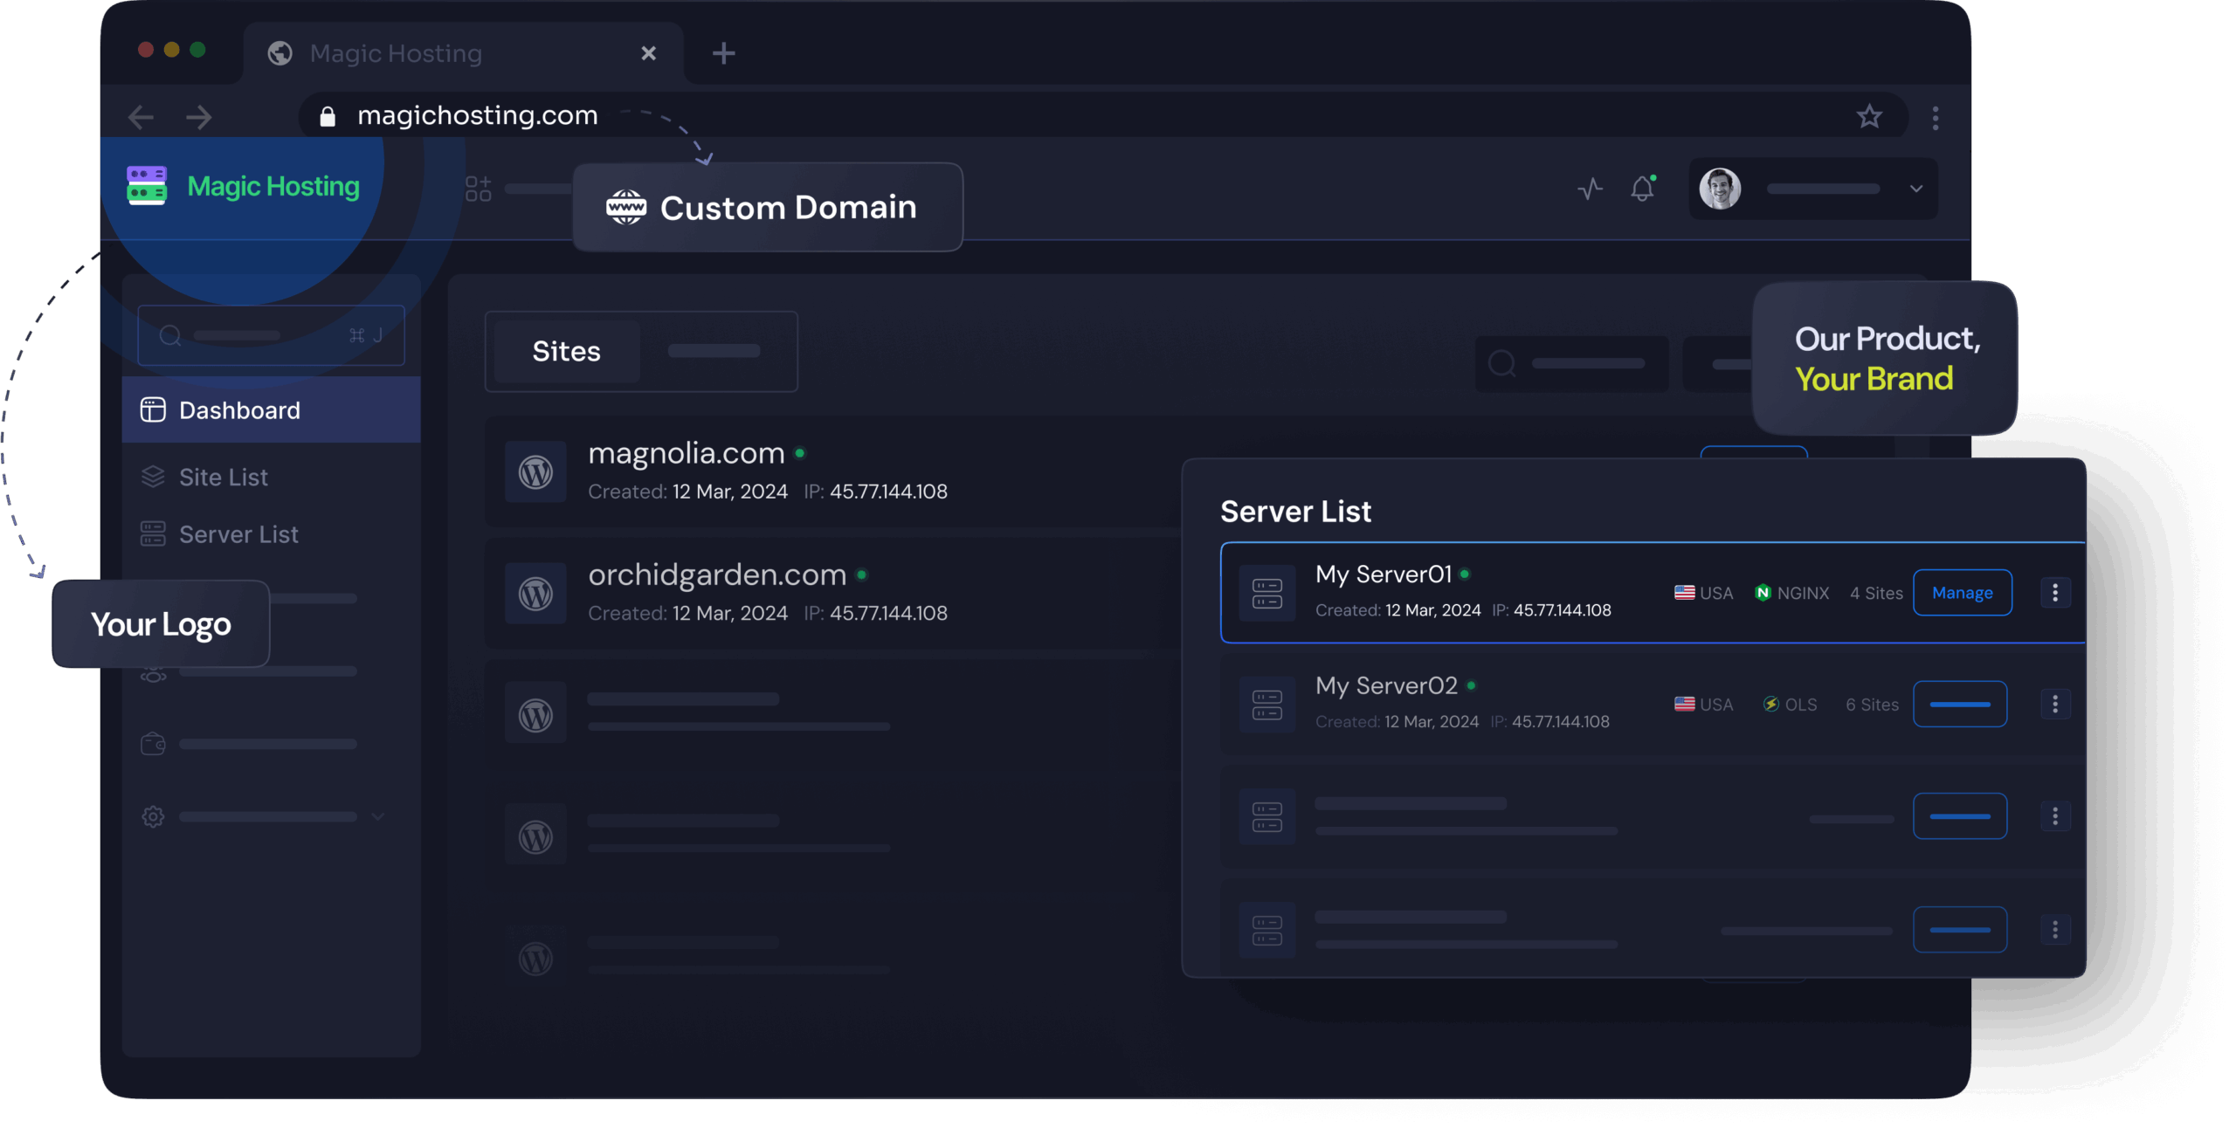Expand the user profile dropdown chevron
Viewport: 2236px width, 1128px height.
(1915, 189)
